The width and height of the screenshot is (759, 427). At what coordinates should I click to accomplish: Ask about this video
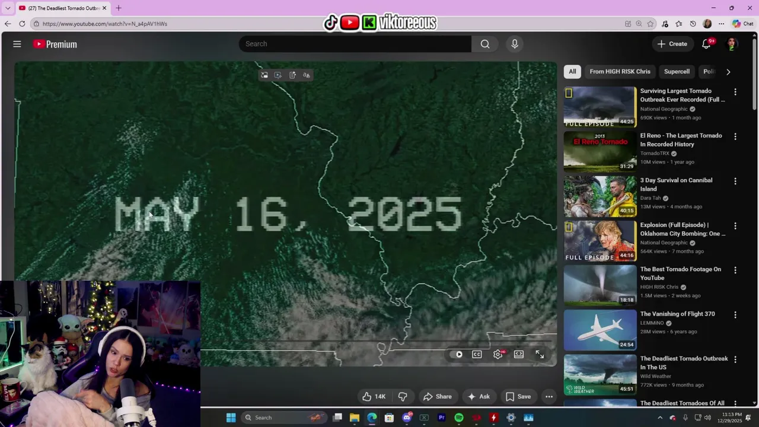479,397
